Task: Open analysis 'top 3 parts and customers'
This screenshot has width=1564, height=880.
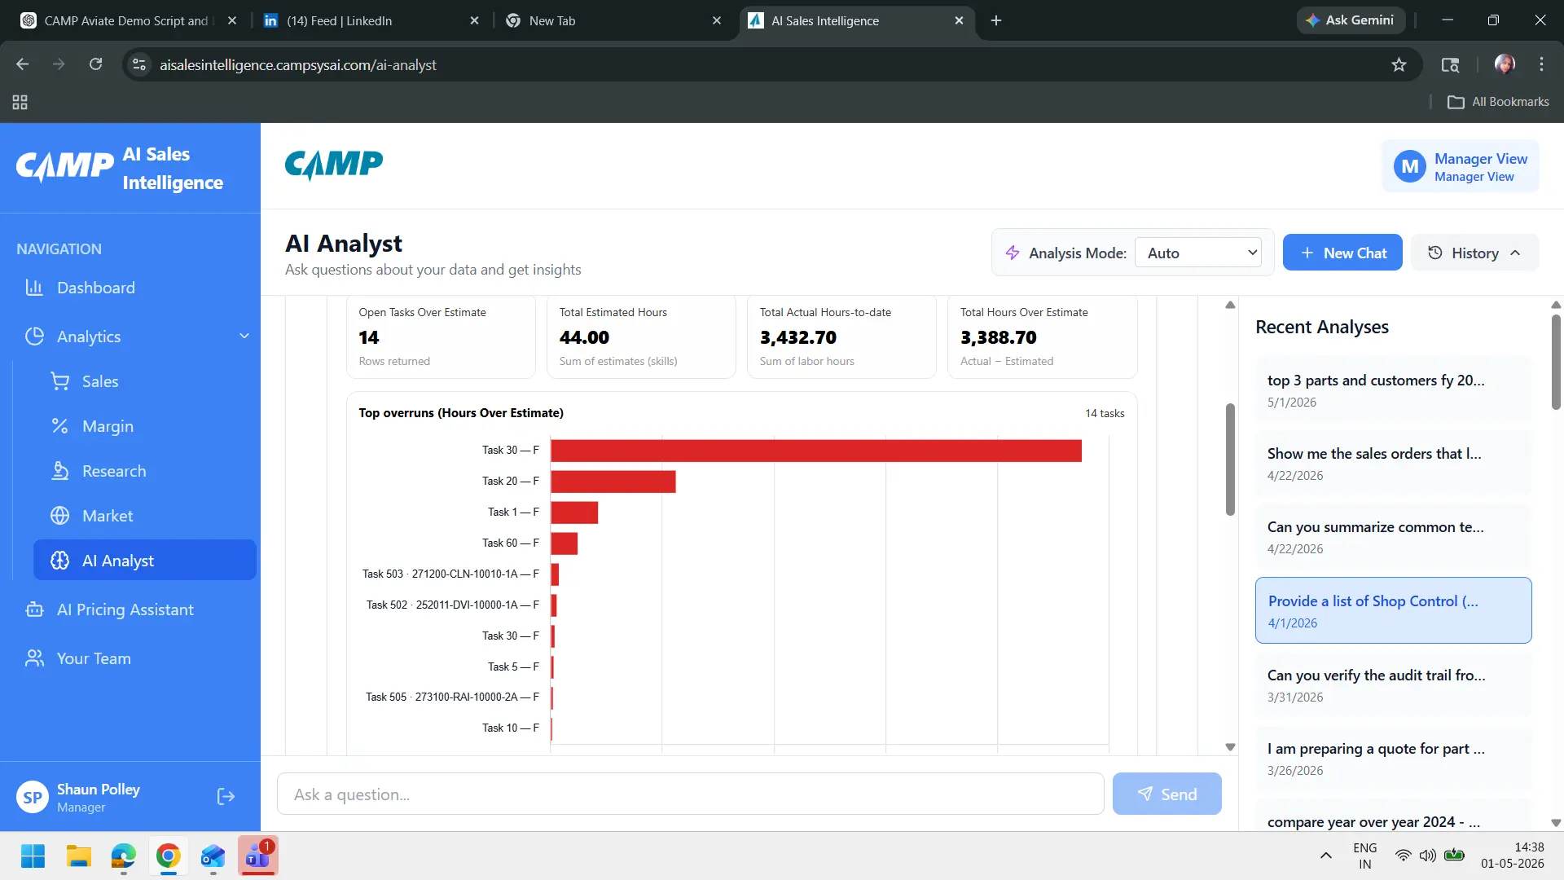Action: [x=1393, y=389]
